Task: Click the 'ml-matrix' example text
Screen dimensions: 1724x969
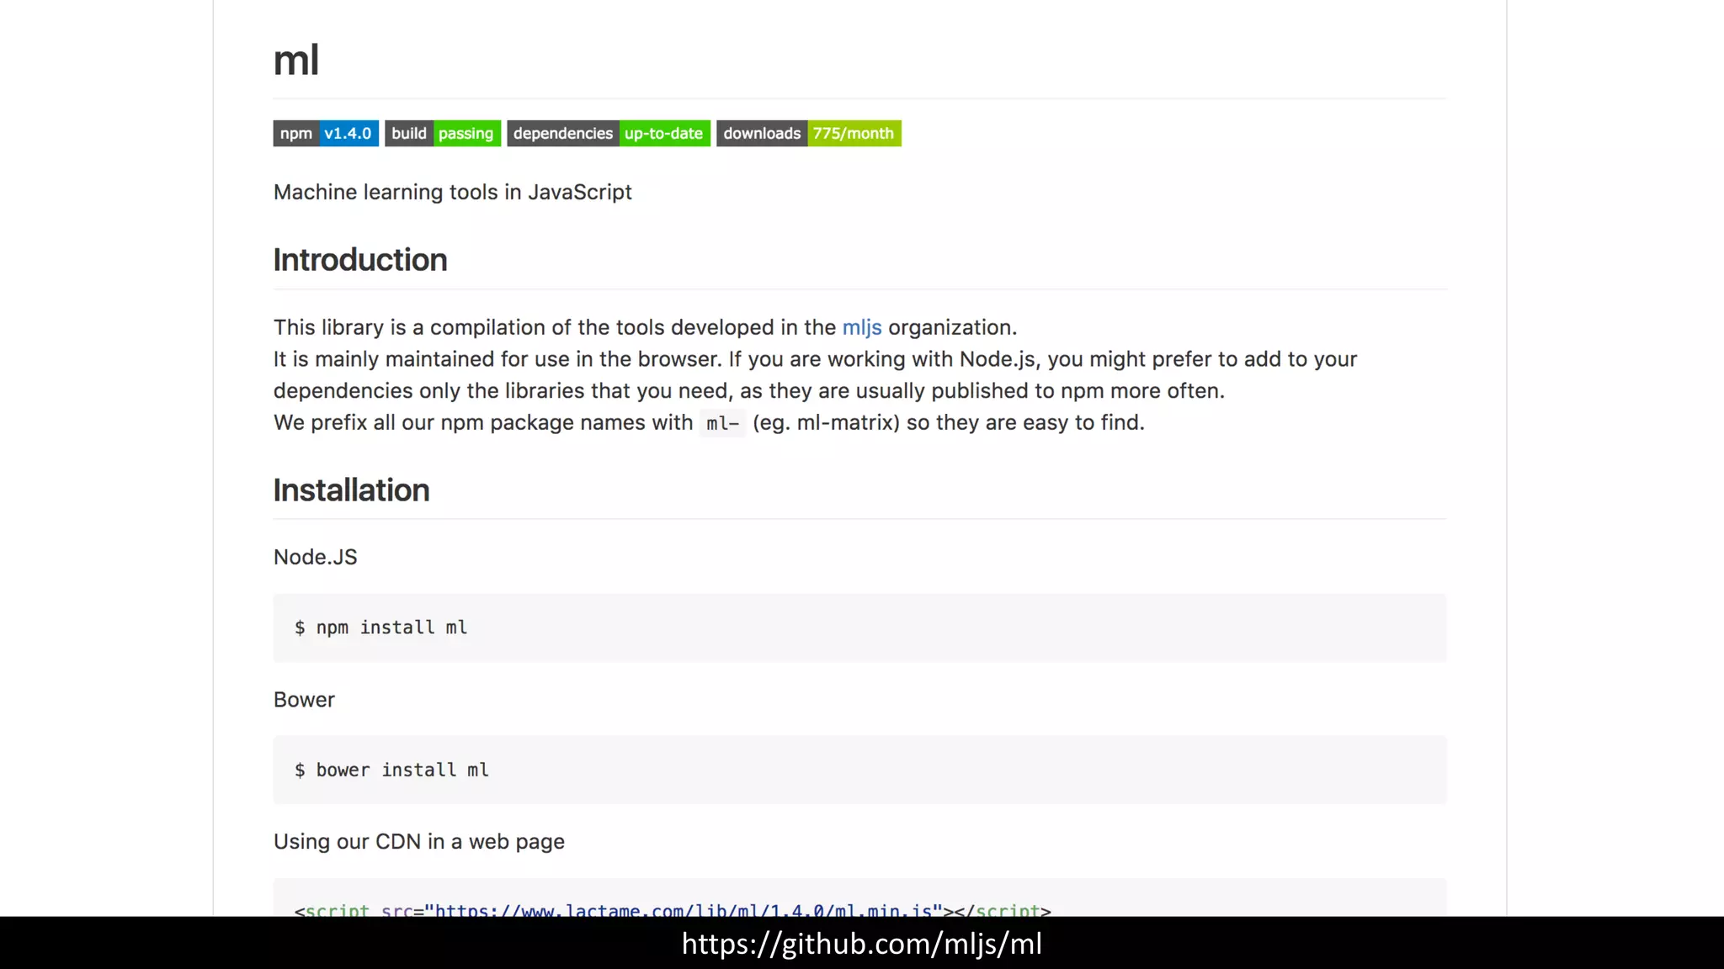Action: coord(845,423)
